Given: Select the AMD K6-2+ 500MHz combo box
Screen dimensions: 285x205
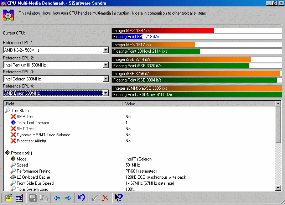Looking at the screenshot, I should [x=56, y=50].
